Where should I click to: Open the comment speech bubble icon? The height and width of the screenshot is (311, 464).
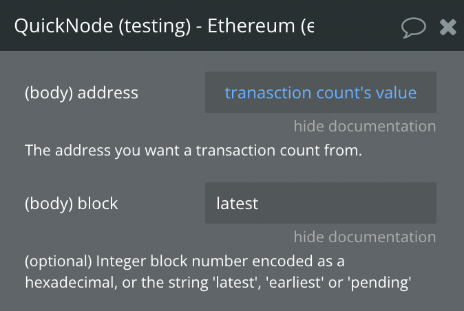click(x=413, y=28)
